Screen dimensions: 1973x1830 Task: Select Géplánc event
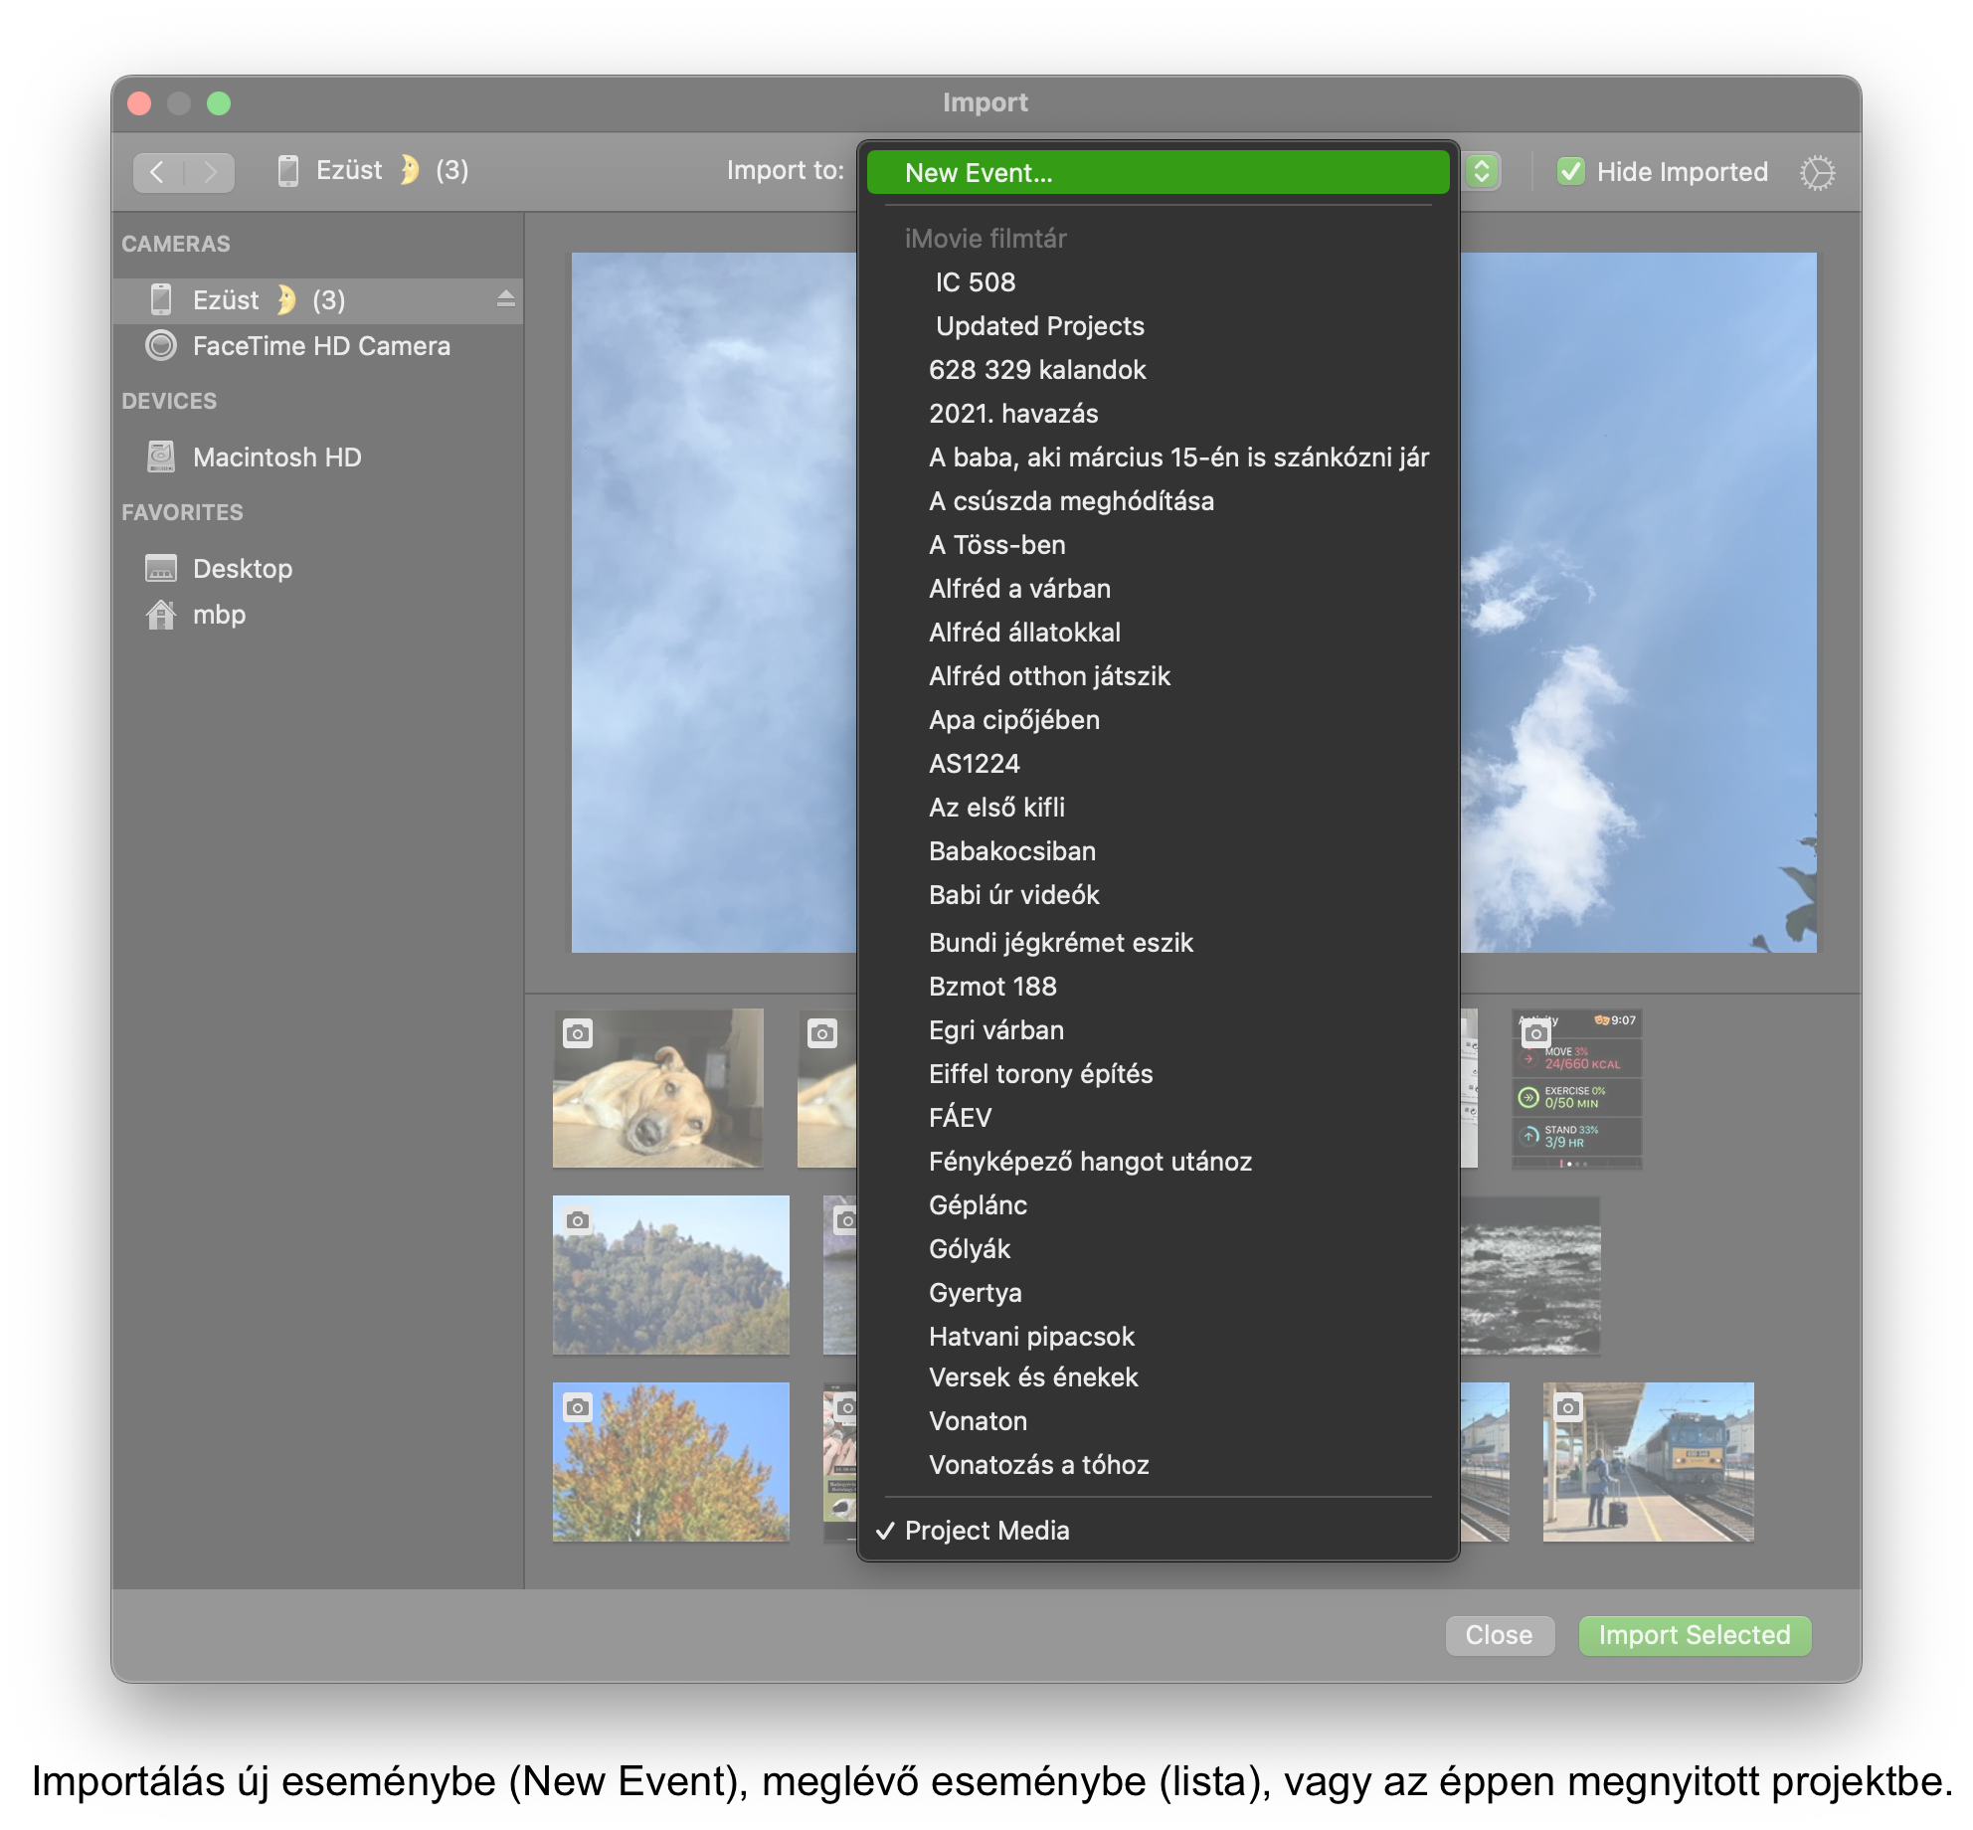(1159, 1205)
